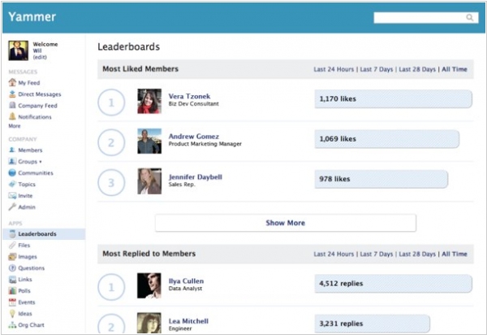The image size is (487, 335).
Task: Click the Members person icon
Action: click(x=12, y=150)
